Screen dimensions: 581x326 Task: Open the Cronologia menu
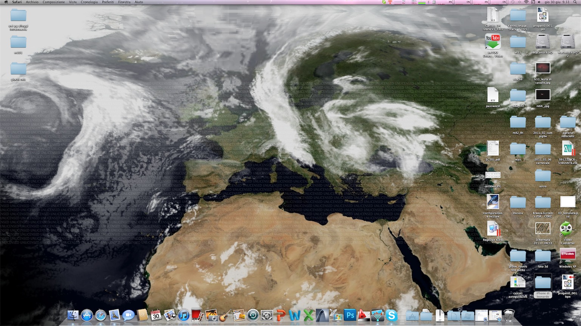coord(89,2)
